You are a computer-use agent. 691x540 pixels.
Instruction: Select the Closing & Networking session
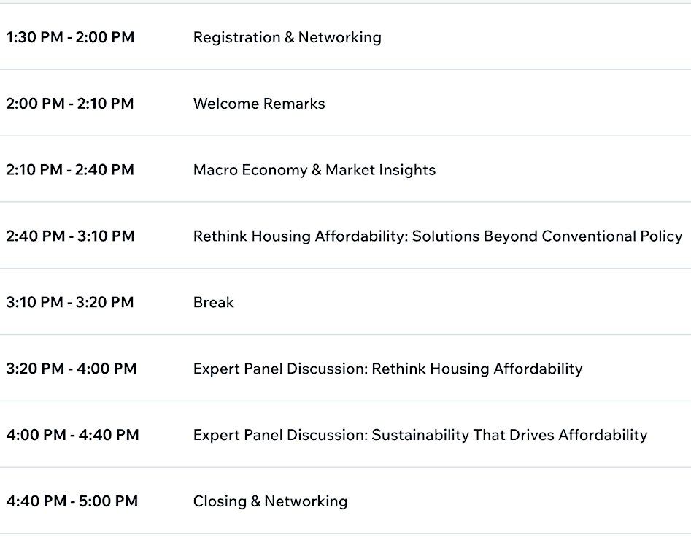click(x=271, y=501)
